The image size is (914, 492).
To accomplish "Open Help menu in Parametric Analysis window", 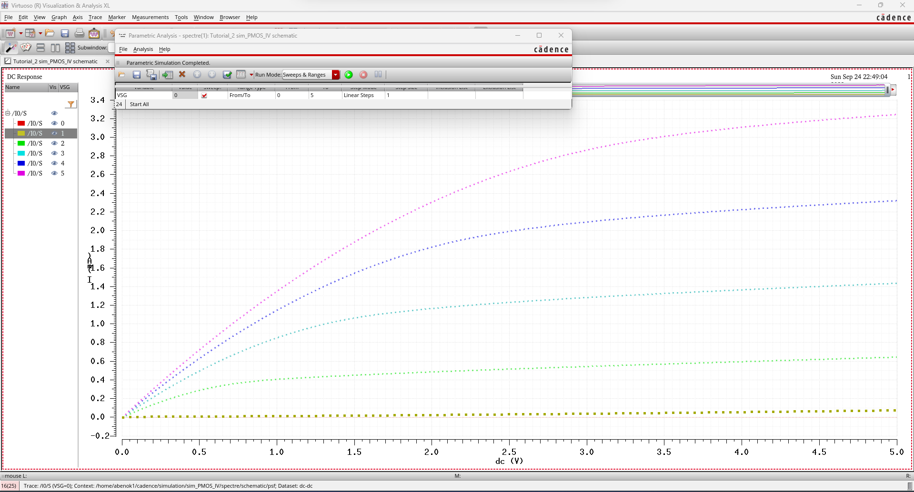I will (164, 49).
